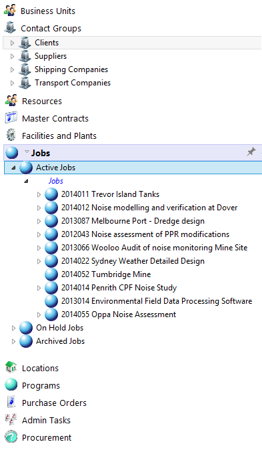Select 2014011 Trevor Island Tanks
The height and width of the screenshot is (452, 262).
[110, 194]
